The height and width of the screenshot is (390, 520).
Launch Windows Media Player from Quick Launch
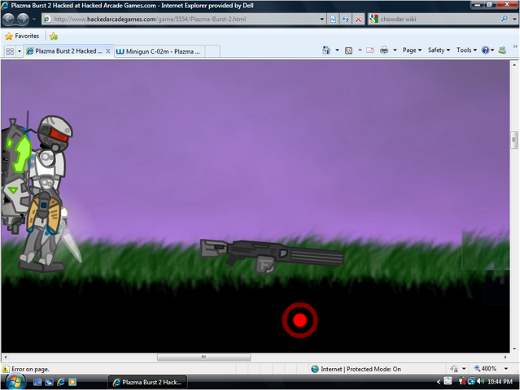72,383
